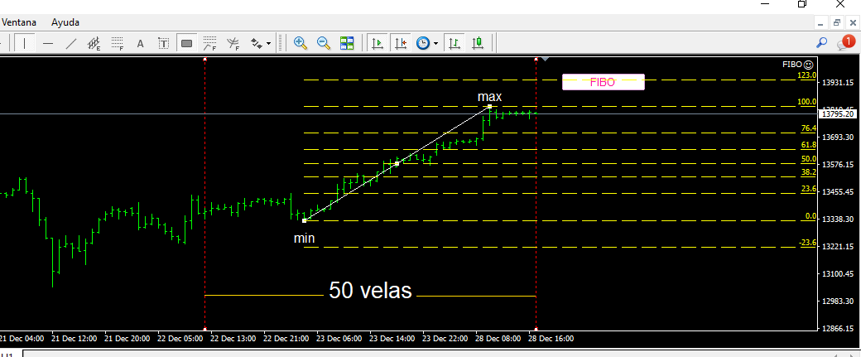The height and width of the screenshot is (357, 861).
Task: Grab the Fibonacci line midpoint handle
Action: [397, 164]
